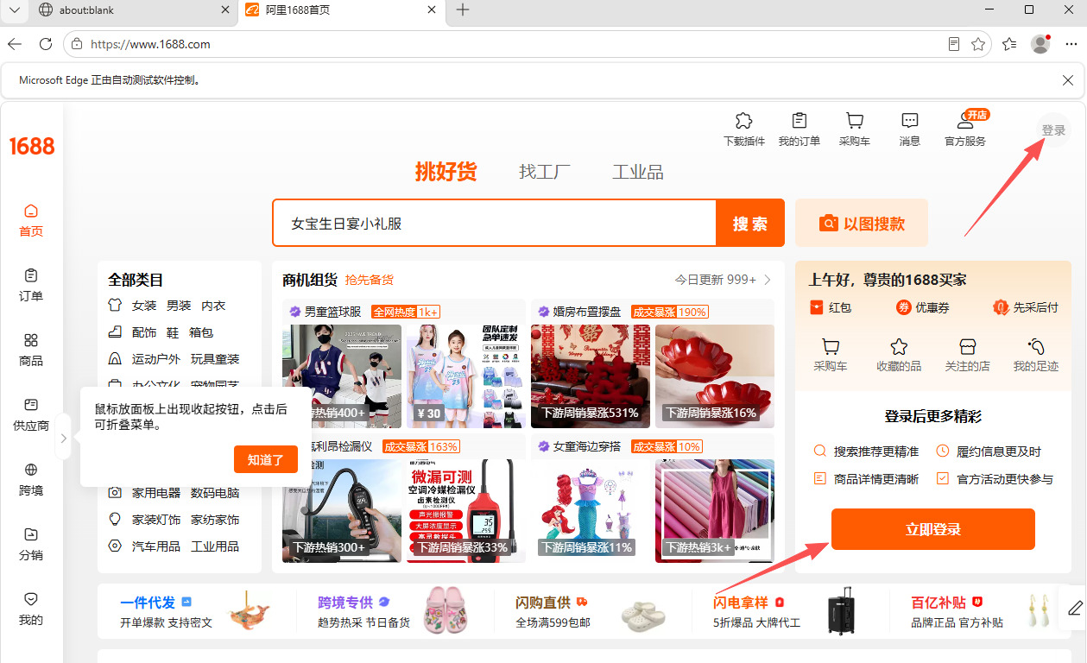
Task: Open 红包 in buyer panel
Action: click(x=831, y=307)
